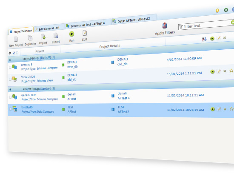Click the date 13/01/2014 1:21:31 PM
This screenshot has width=234, height=173.
(x=184, y=74)
